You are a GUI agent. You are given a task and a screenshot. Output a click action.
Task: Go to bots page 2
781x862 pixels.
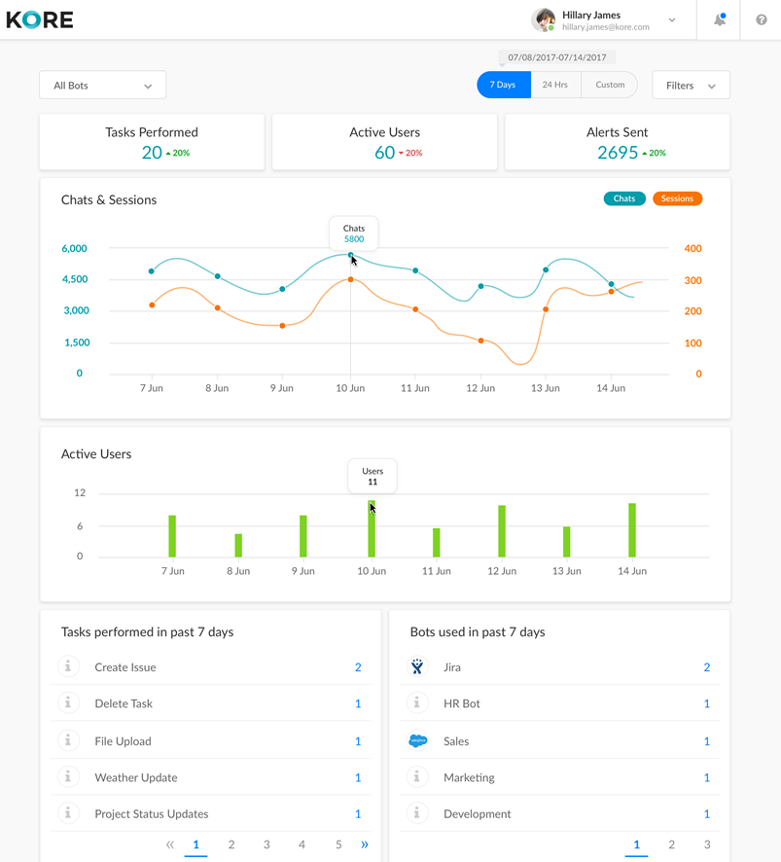(x=672, y=844)
